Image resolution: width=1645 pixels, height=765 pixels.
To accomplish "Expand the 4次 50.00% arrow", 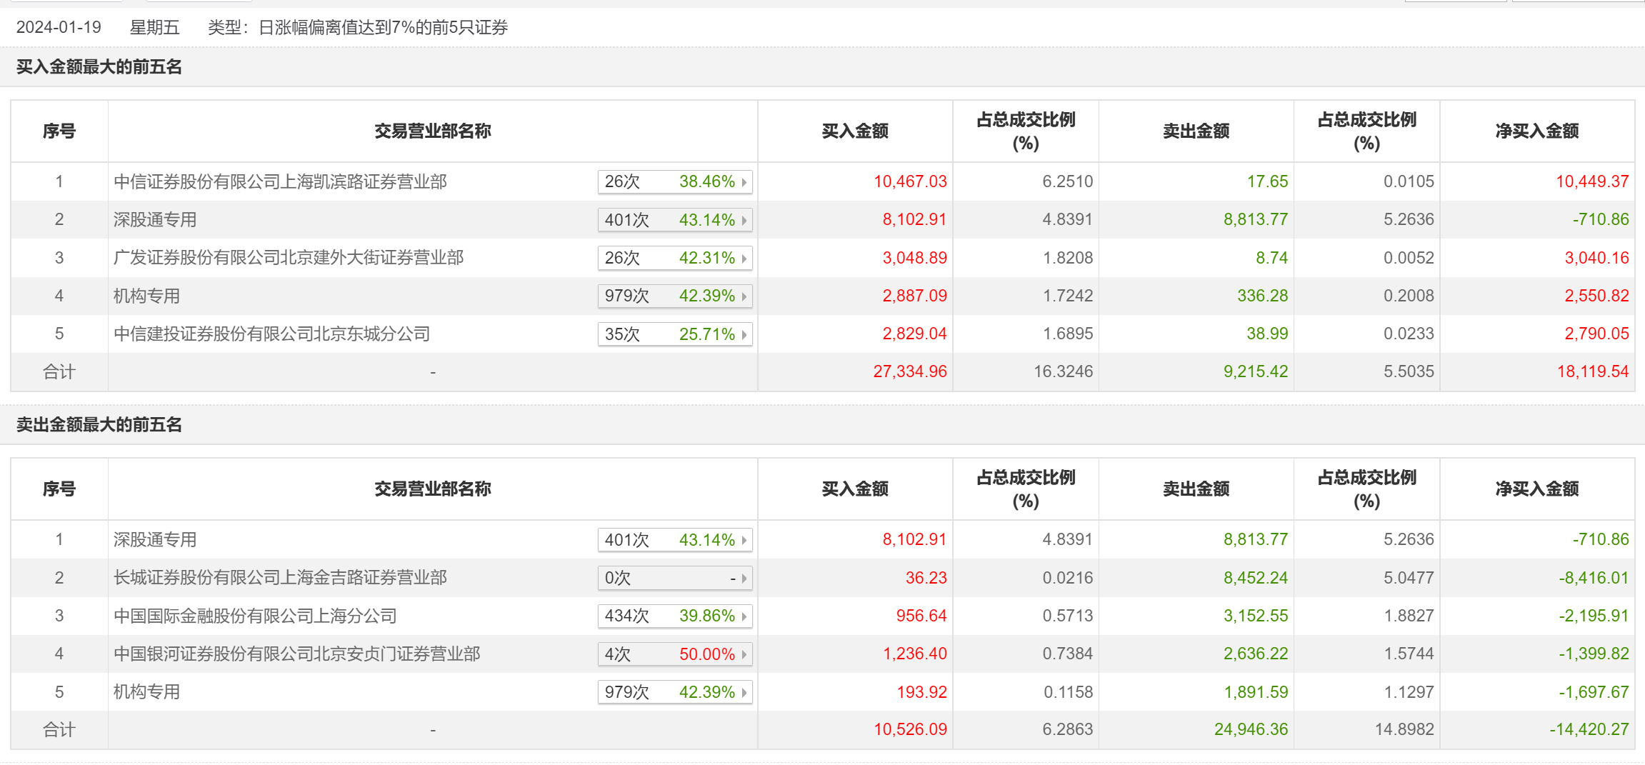I will (744, 654).
